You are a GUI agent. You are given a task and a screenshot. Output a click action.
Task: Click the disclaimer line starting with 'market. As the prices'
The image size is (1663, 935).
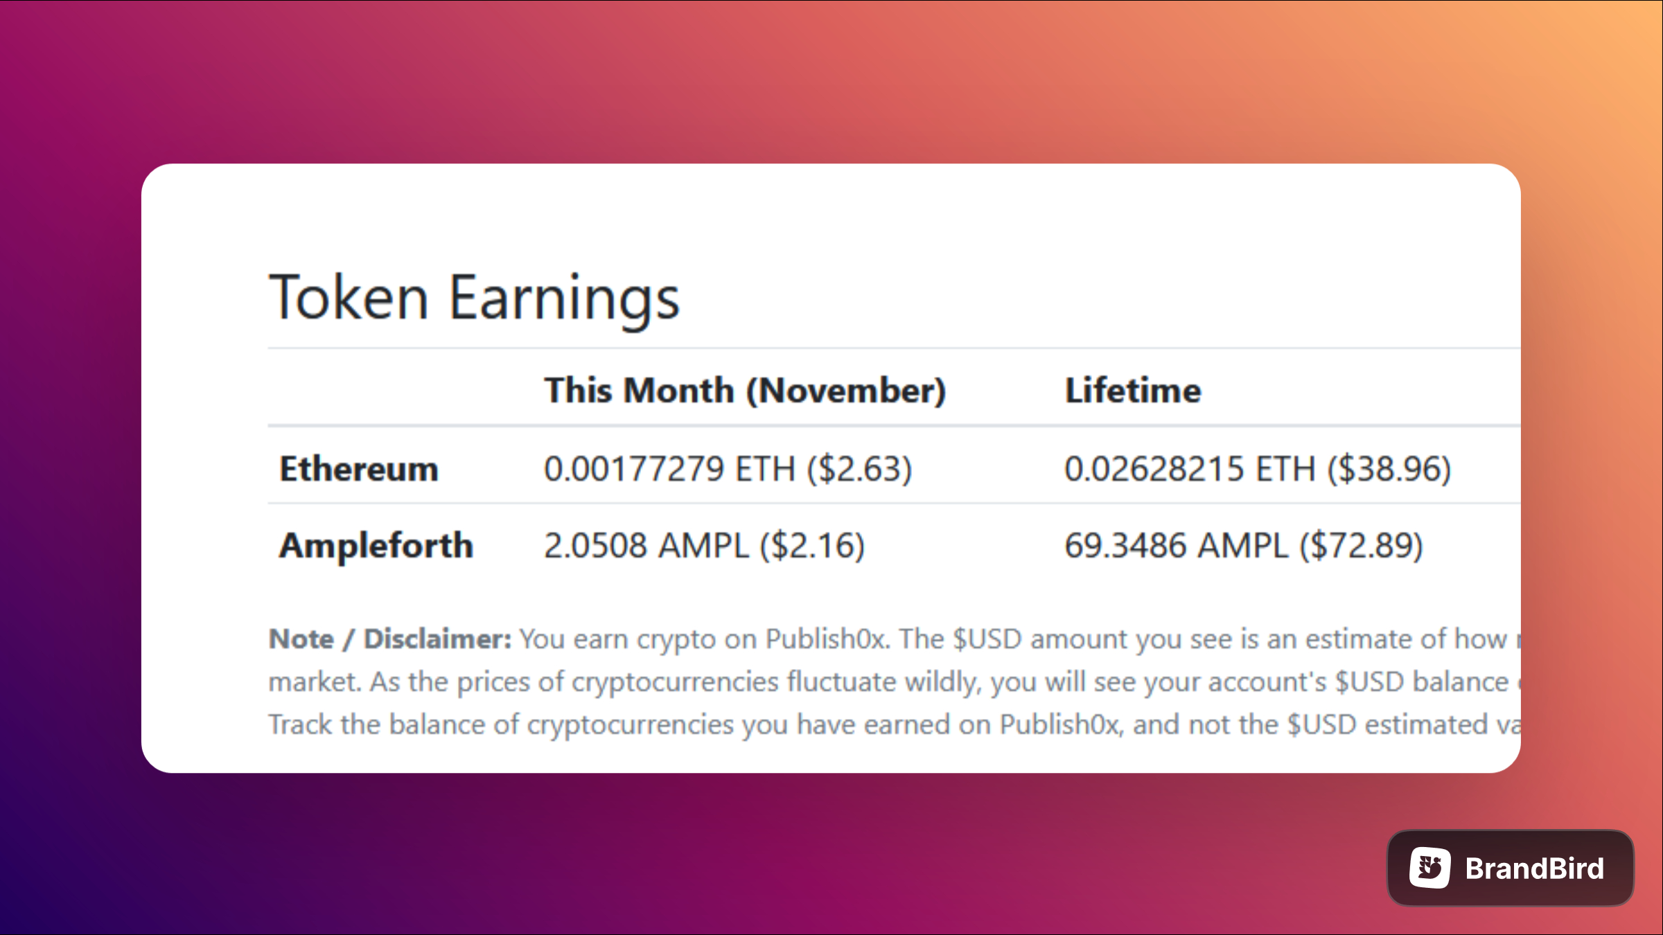coord(895,682)
